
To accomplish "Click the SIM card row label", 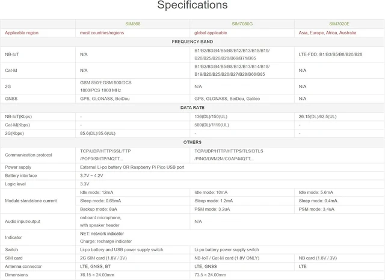I will [x=14, y=258].
